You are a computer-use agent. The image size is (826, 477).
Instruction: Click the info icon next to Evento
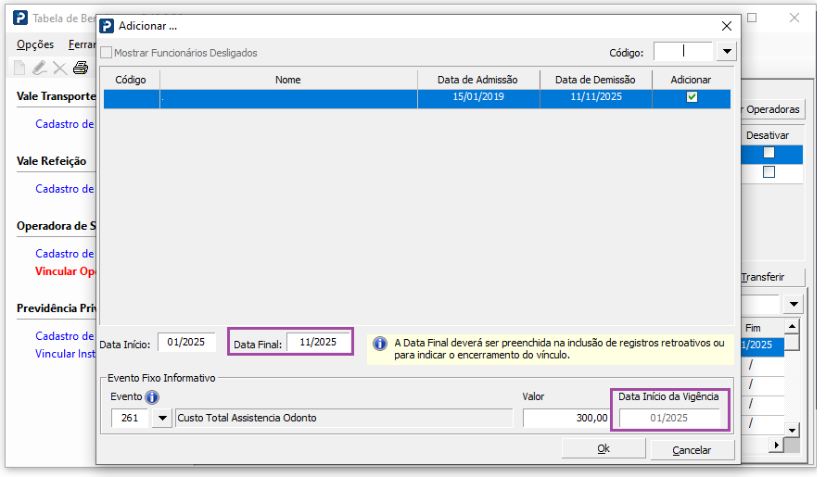coord(152,397)
